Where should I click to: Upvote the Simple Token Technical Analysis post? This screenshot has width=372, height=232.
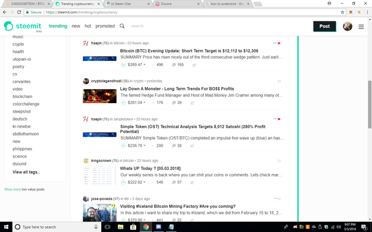point(123,146)
